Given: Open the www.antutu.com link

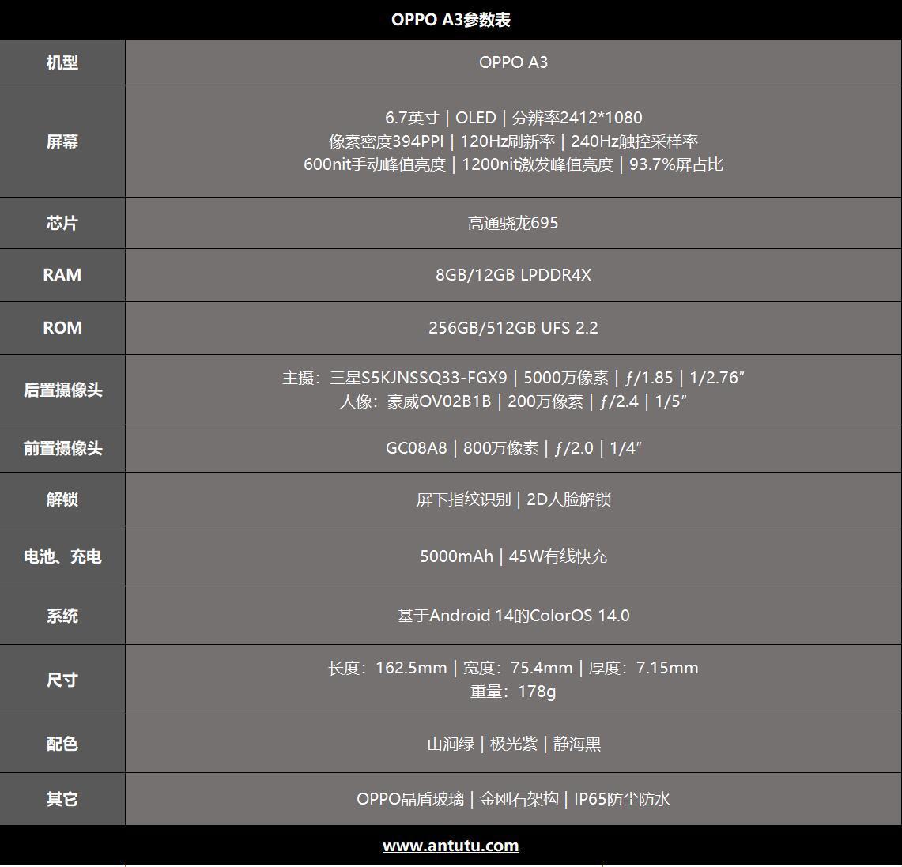Looking at the screenshot, I should [x=451, y=846].
